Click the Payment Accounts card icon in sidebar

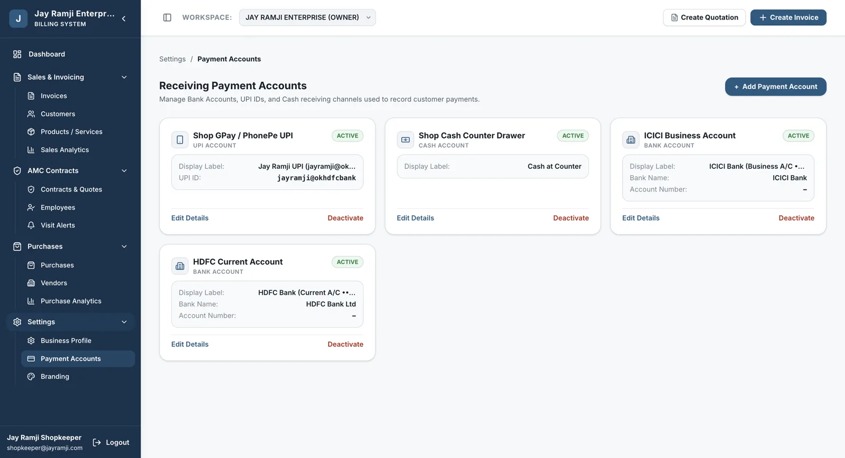tap(31, 359)
